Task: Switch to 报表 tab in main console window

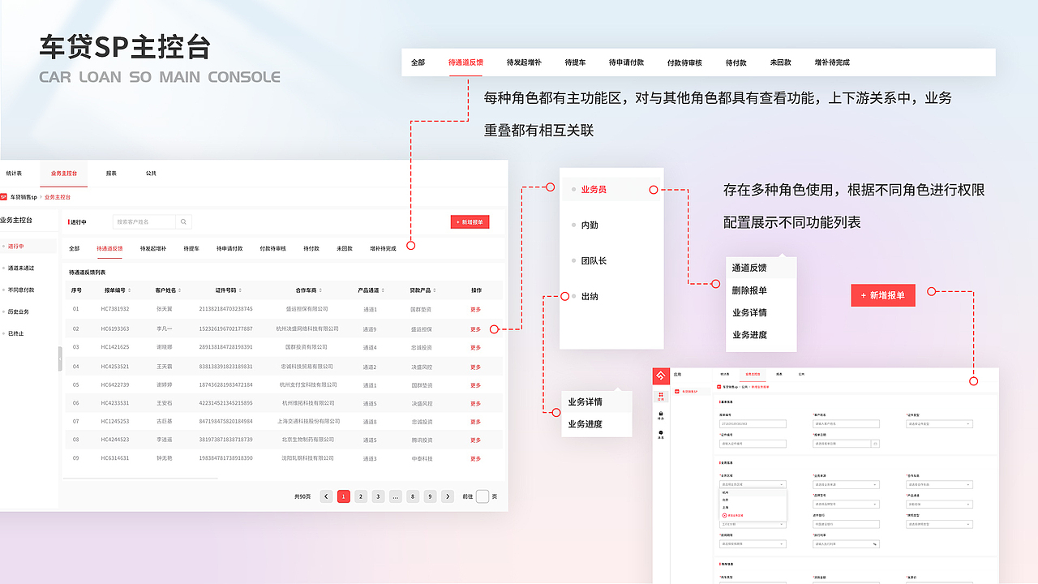Action: click(112, 174)
